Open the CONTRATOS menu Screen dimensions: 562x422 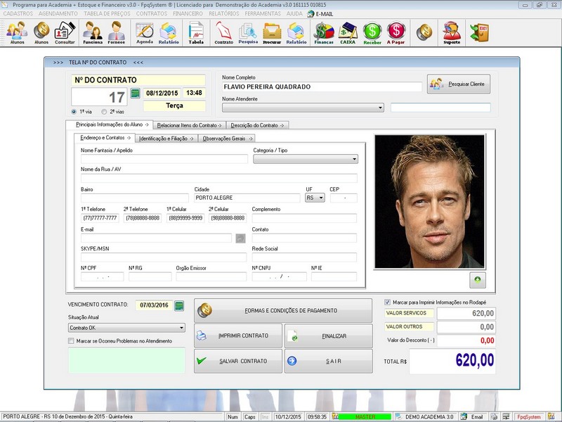point(152,13)
